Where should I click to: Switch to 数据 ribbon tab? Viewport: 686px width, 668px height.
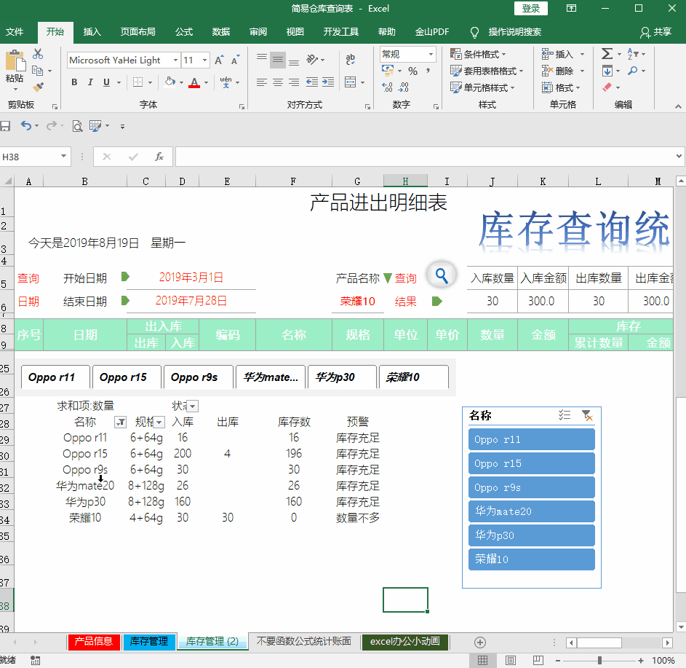[x=221, y=31]
